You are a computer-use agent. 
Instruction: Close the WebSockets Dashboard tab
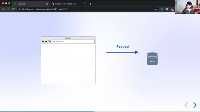point(84,4)
